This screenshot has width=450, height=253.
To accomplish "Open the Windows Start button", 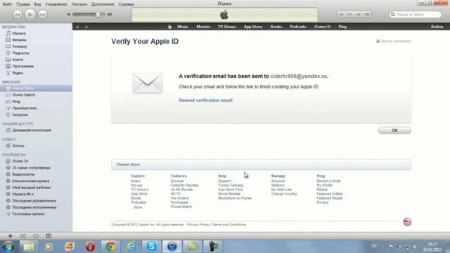I will [x=8, y=247].
